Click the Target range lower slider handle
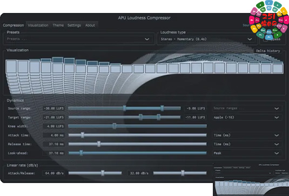Image resolution: width=289 pixels, height=196 pixels. pos(140,117)
